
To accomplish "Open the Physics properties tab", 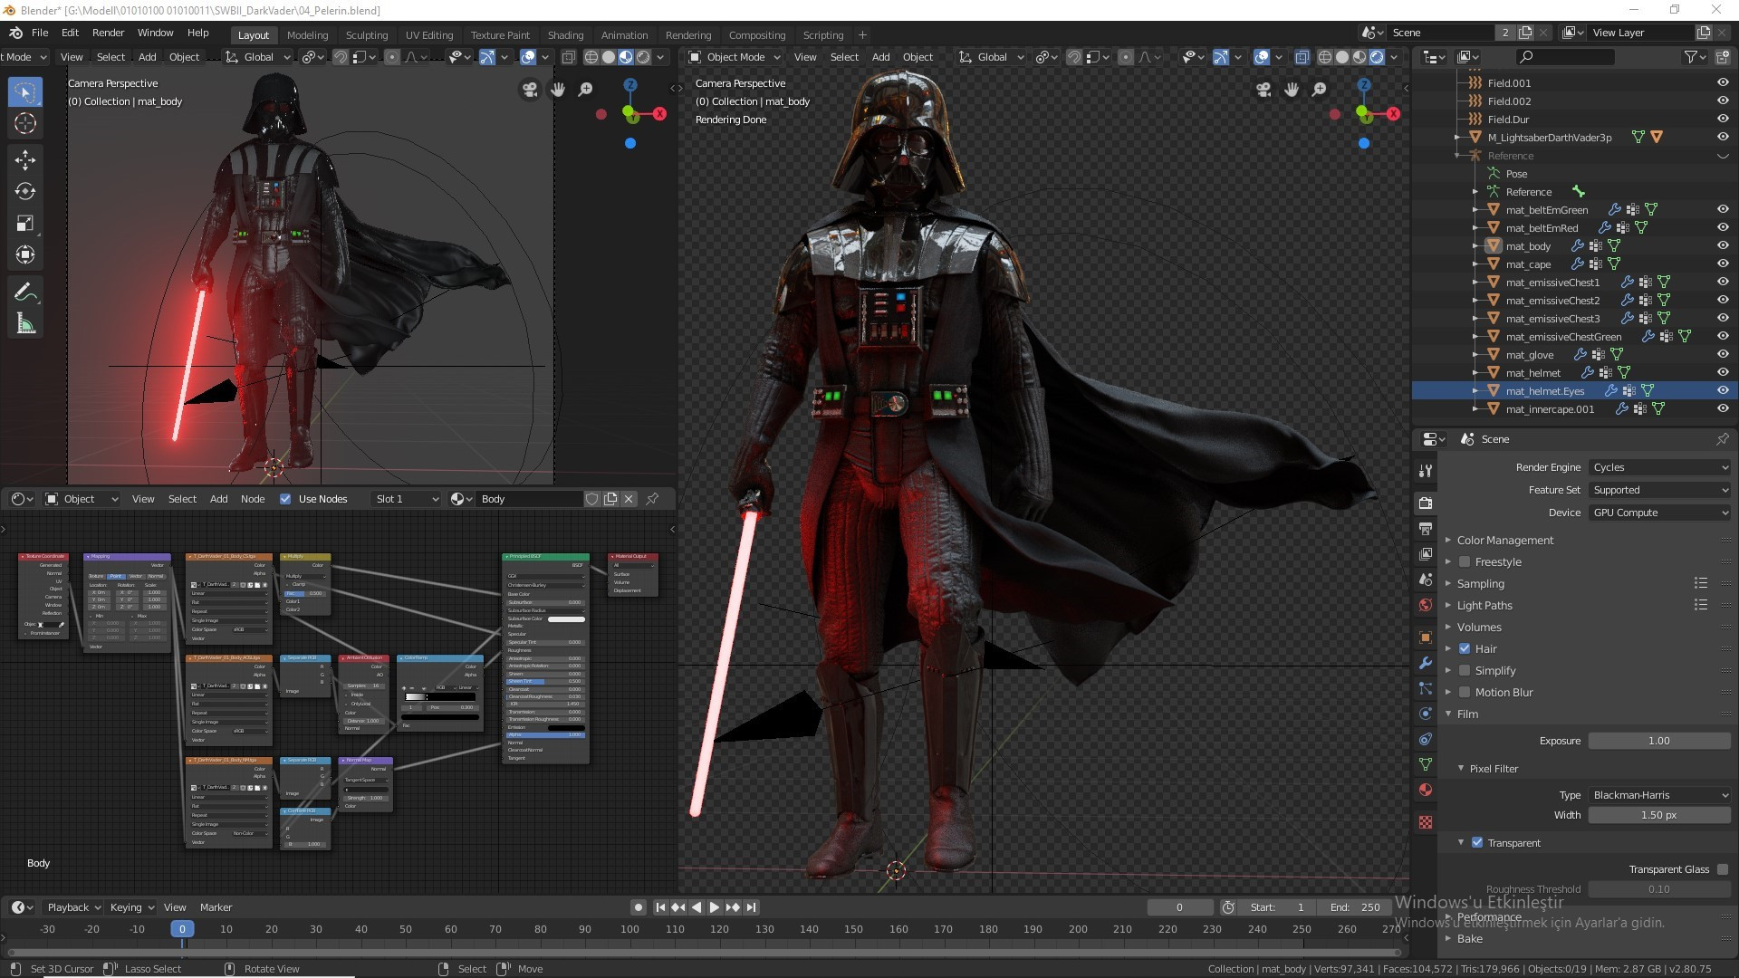I will 1426,714.
